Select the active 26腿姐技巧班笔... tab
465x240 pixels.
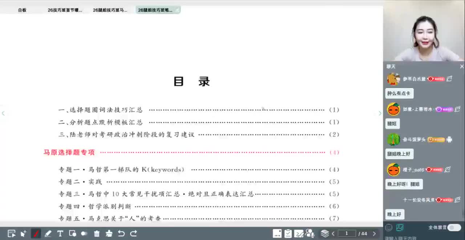click(x=158, y=10)
